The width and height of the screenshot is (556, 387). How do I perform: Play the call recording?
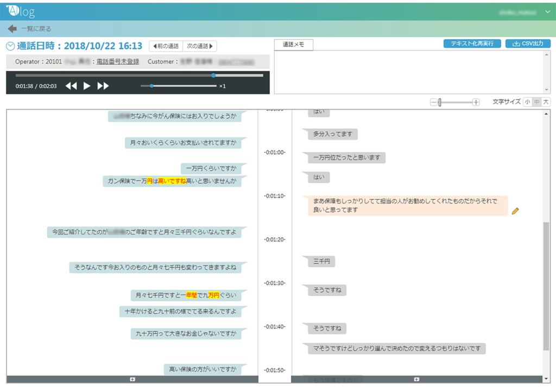point(87,86)
